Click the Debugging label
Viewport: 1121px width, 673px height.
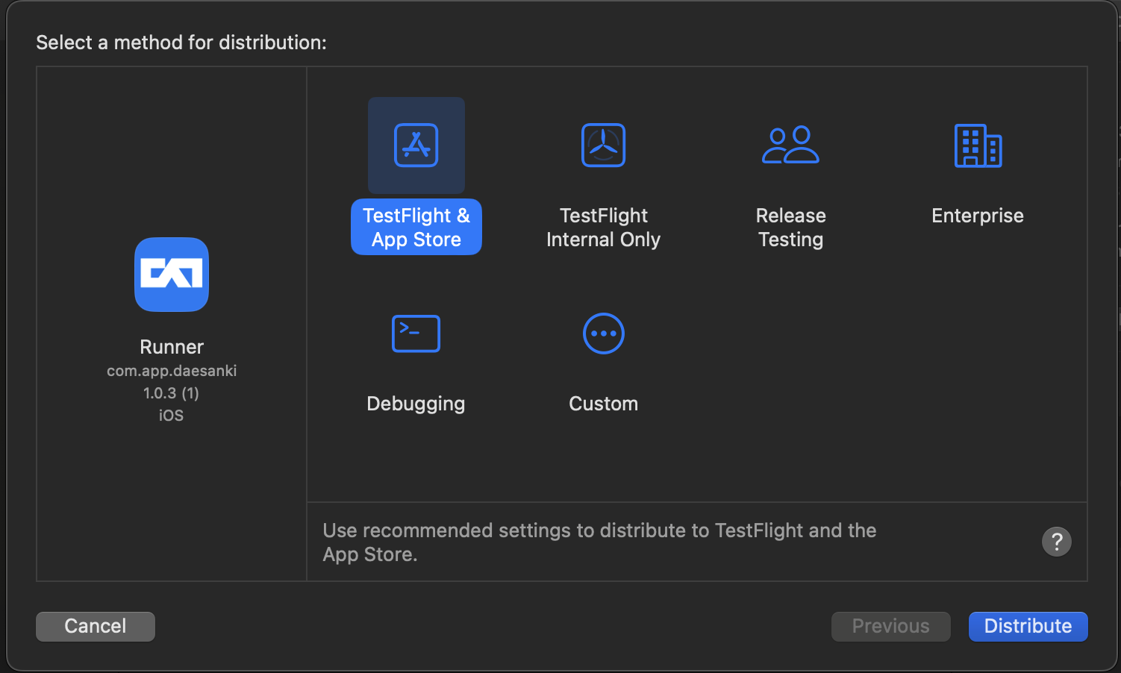pos(416,404)
